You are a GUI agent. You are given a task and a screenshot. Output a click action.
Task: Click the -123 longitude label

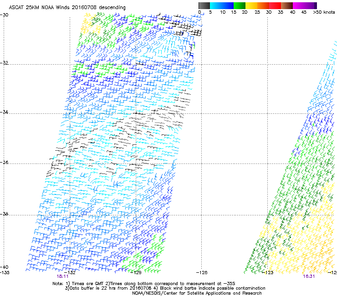[268, 273]
